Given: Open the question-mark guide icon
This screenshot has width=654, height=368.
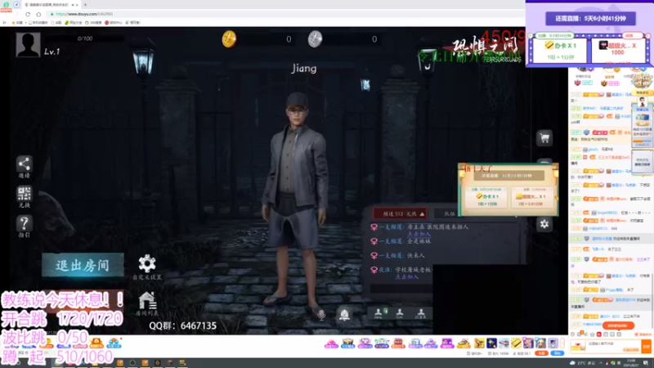Looking at the screenshot, I should pos(25,223).
